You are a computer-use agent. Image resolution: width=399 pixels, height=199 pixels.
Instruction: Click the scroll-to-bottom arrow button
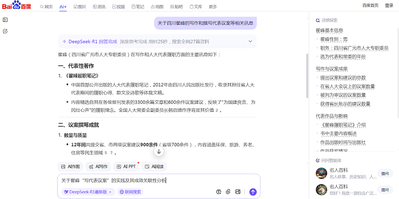(x=159, y=152)
